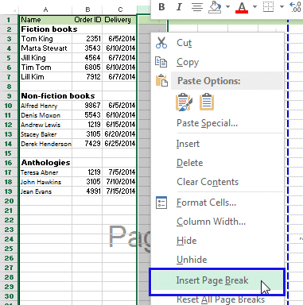Click the Anthologies cell
Image resolution: width=303 pixels, height=305 pixels.
tap(46, 163)
